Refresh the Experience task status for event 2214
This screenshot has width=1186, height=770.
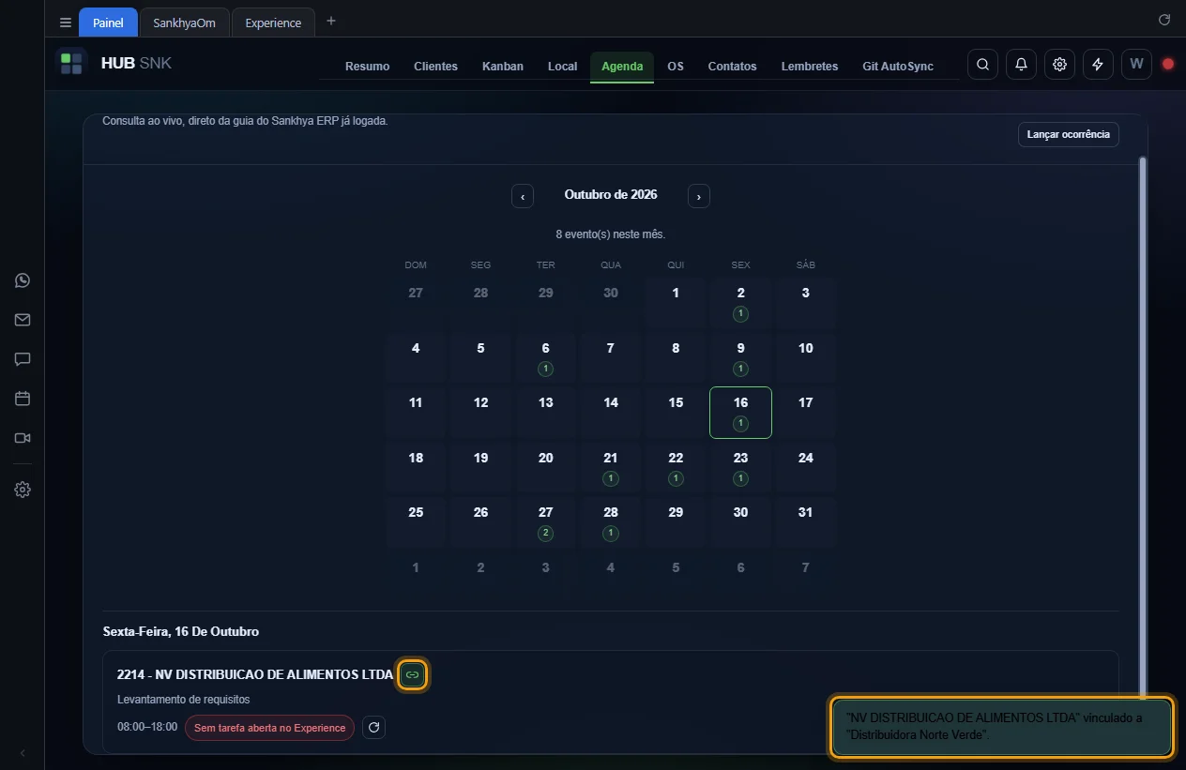coord(373,727)
